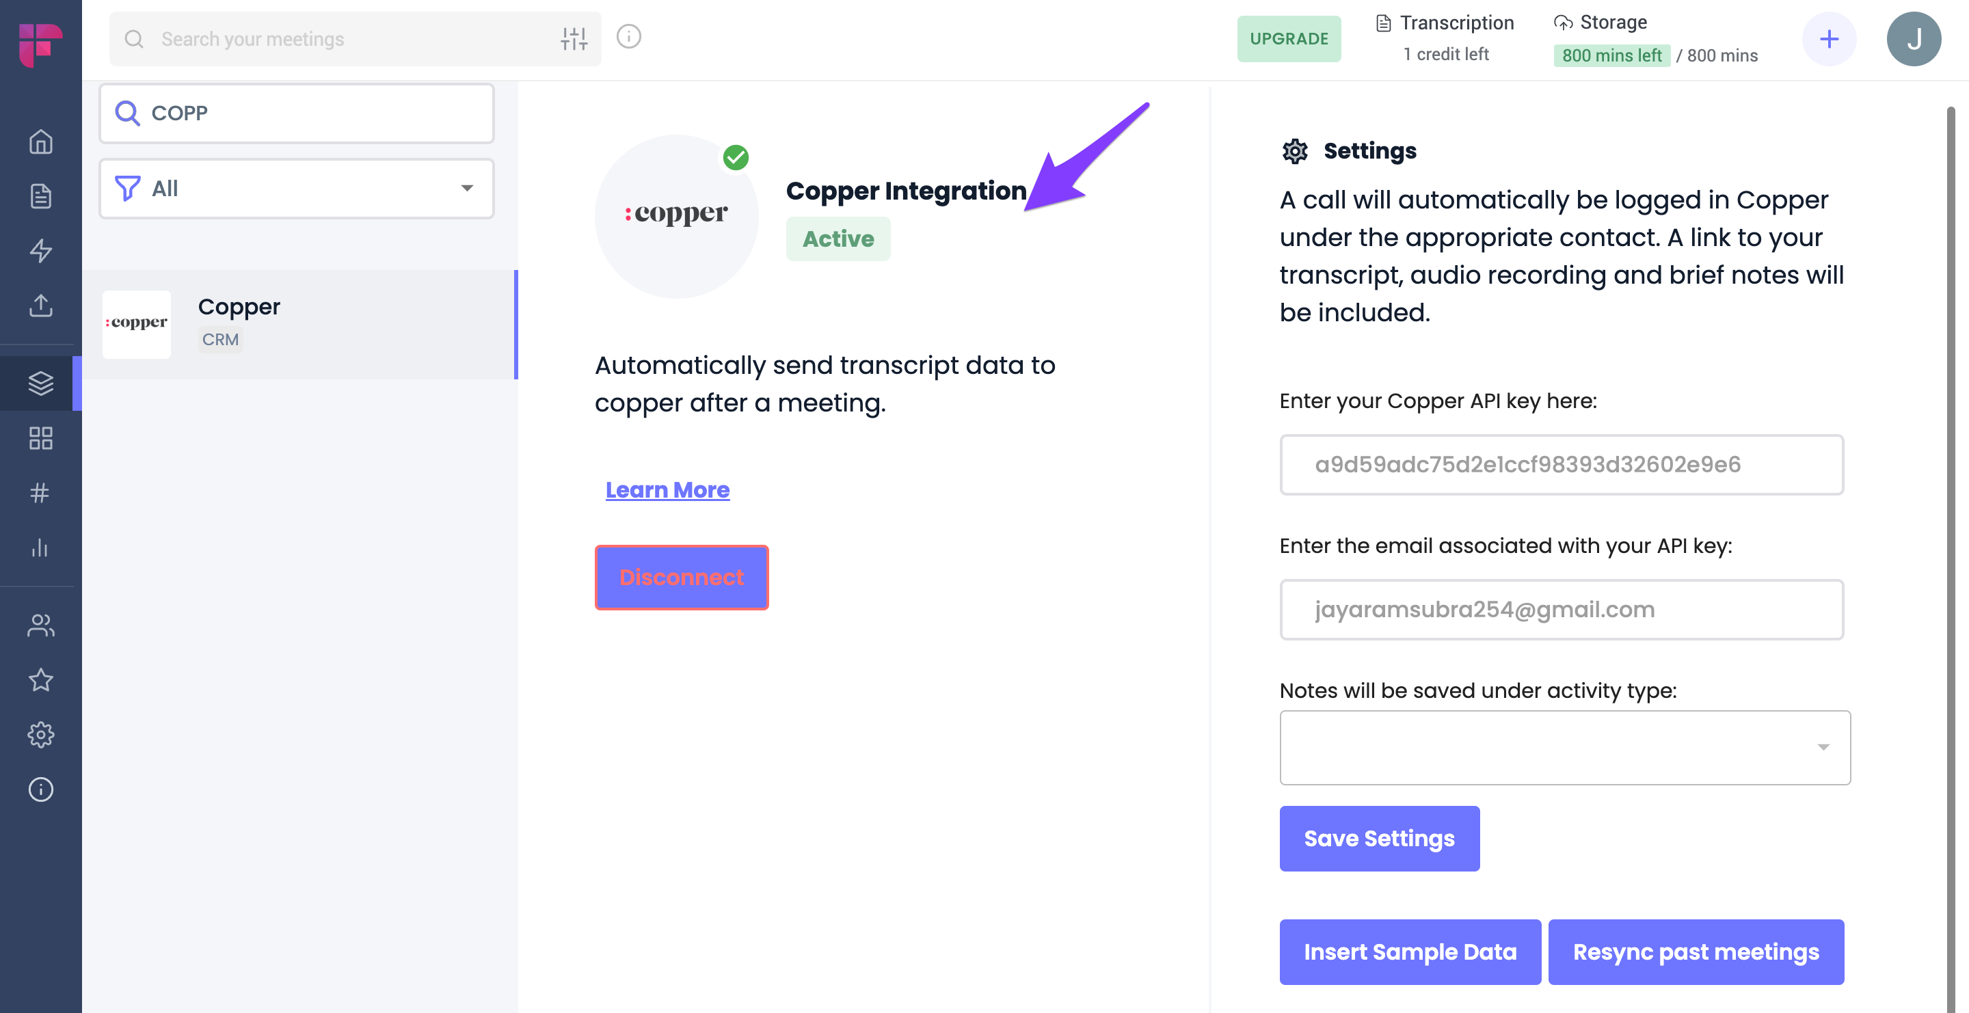Click the star icon in sidebar

pyautogui.click(x=40, y=680)
